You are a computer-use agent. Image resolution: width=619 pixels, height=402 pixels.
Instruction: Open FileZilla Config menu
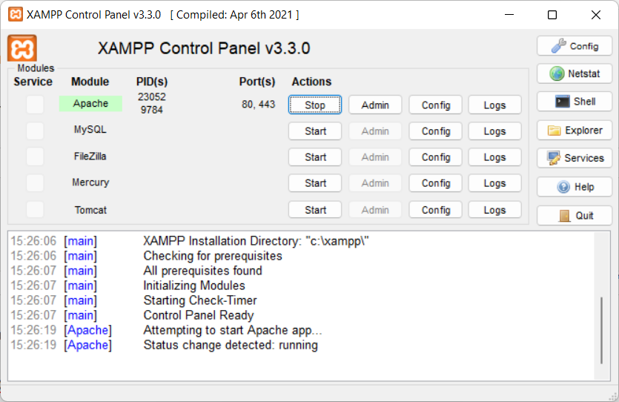(435, 157)
